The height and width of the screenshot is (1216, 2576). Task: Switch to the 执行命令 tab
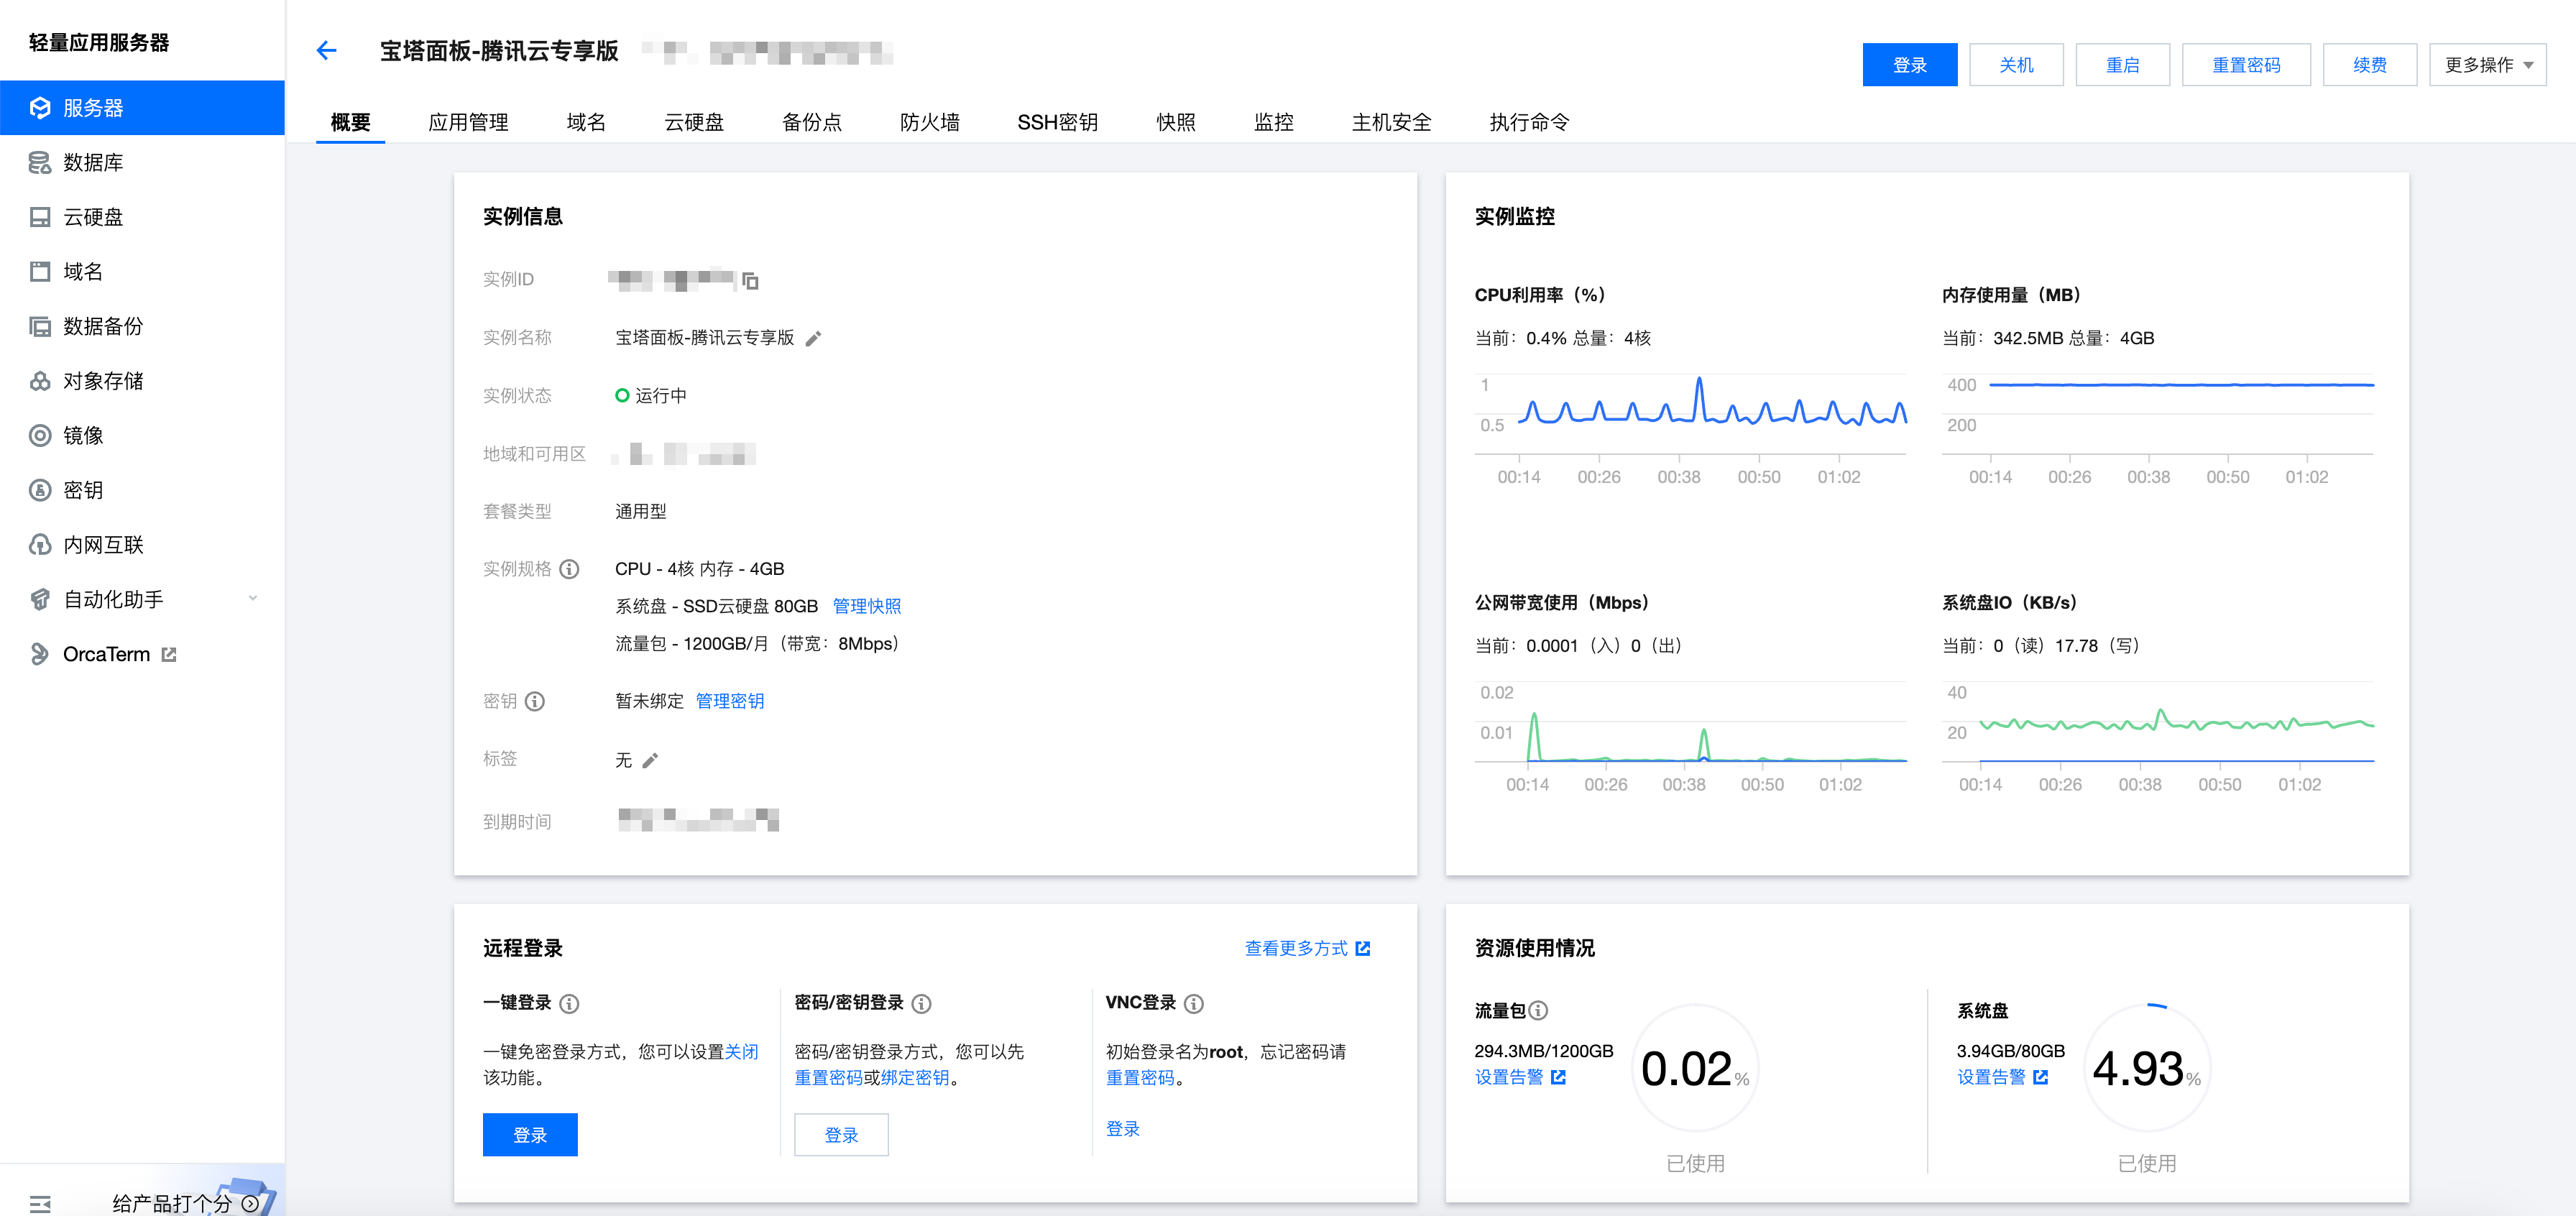(x=1530, y=122)
